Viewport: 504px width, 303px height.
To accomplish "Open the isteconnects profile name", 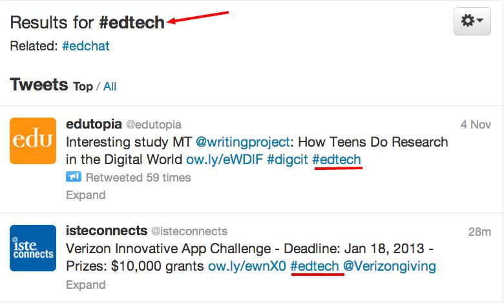I will click(x=107, y=231).
